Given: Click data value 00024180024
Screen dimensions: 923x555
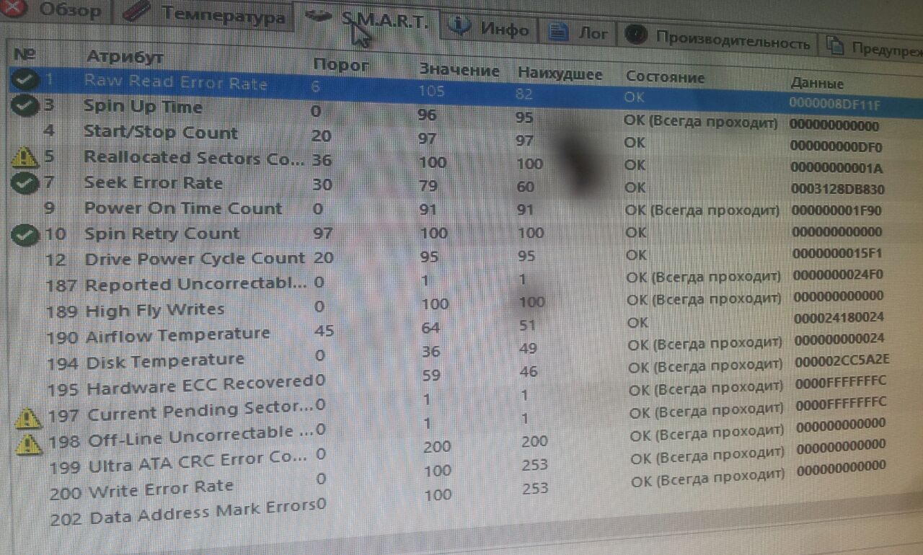Looking at the screenshot, I should pyautogui.click(x=839, y=318).
